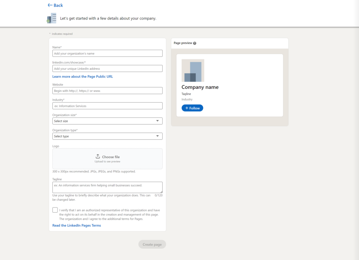Open the Read the LinkedIn Pages Terms link
The height and width of the screenshot is (260, 359).
[76, 225]
